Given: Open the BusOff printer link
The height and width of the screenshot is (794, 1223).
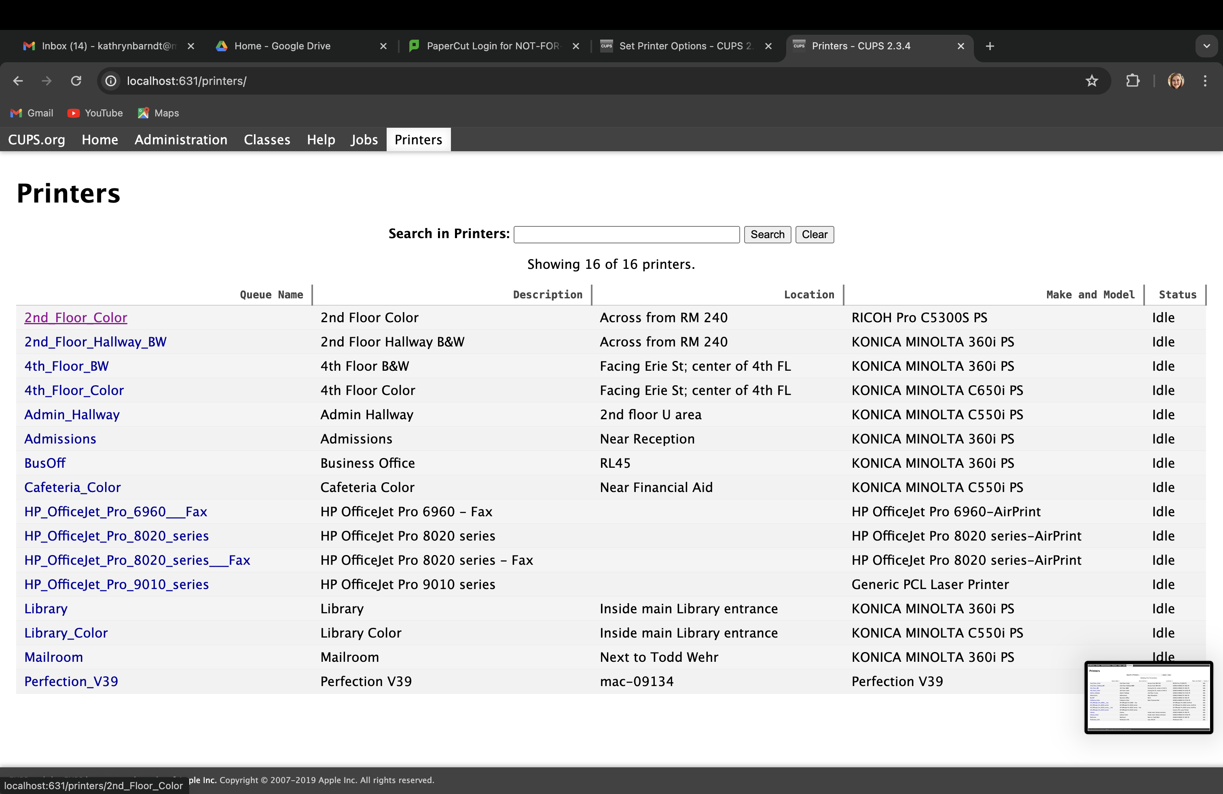Looking at the screenshot, I should 45,463.
